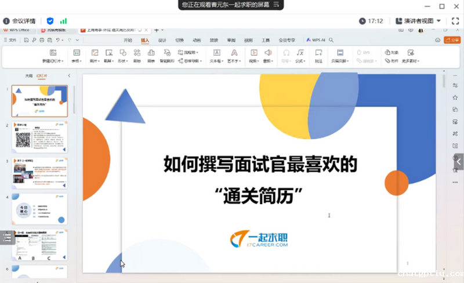This screenshot has height=283, width=464.
Task: Open the Mind Map dropdown
Action: [190, 61]
